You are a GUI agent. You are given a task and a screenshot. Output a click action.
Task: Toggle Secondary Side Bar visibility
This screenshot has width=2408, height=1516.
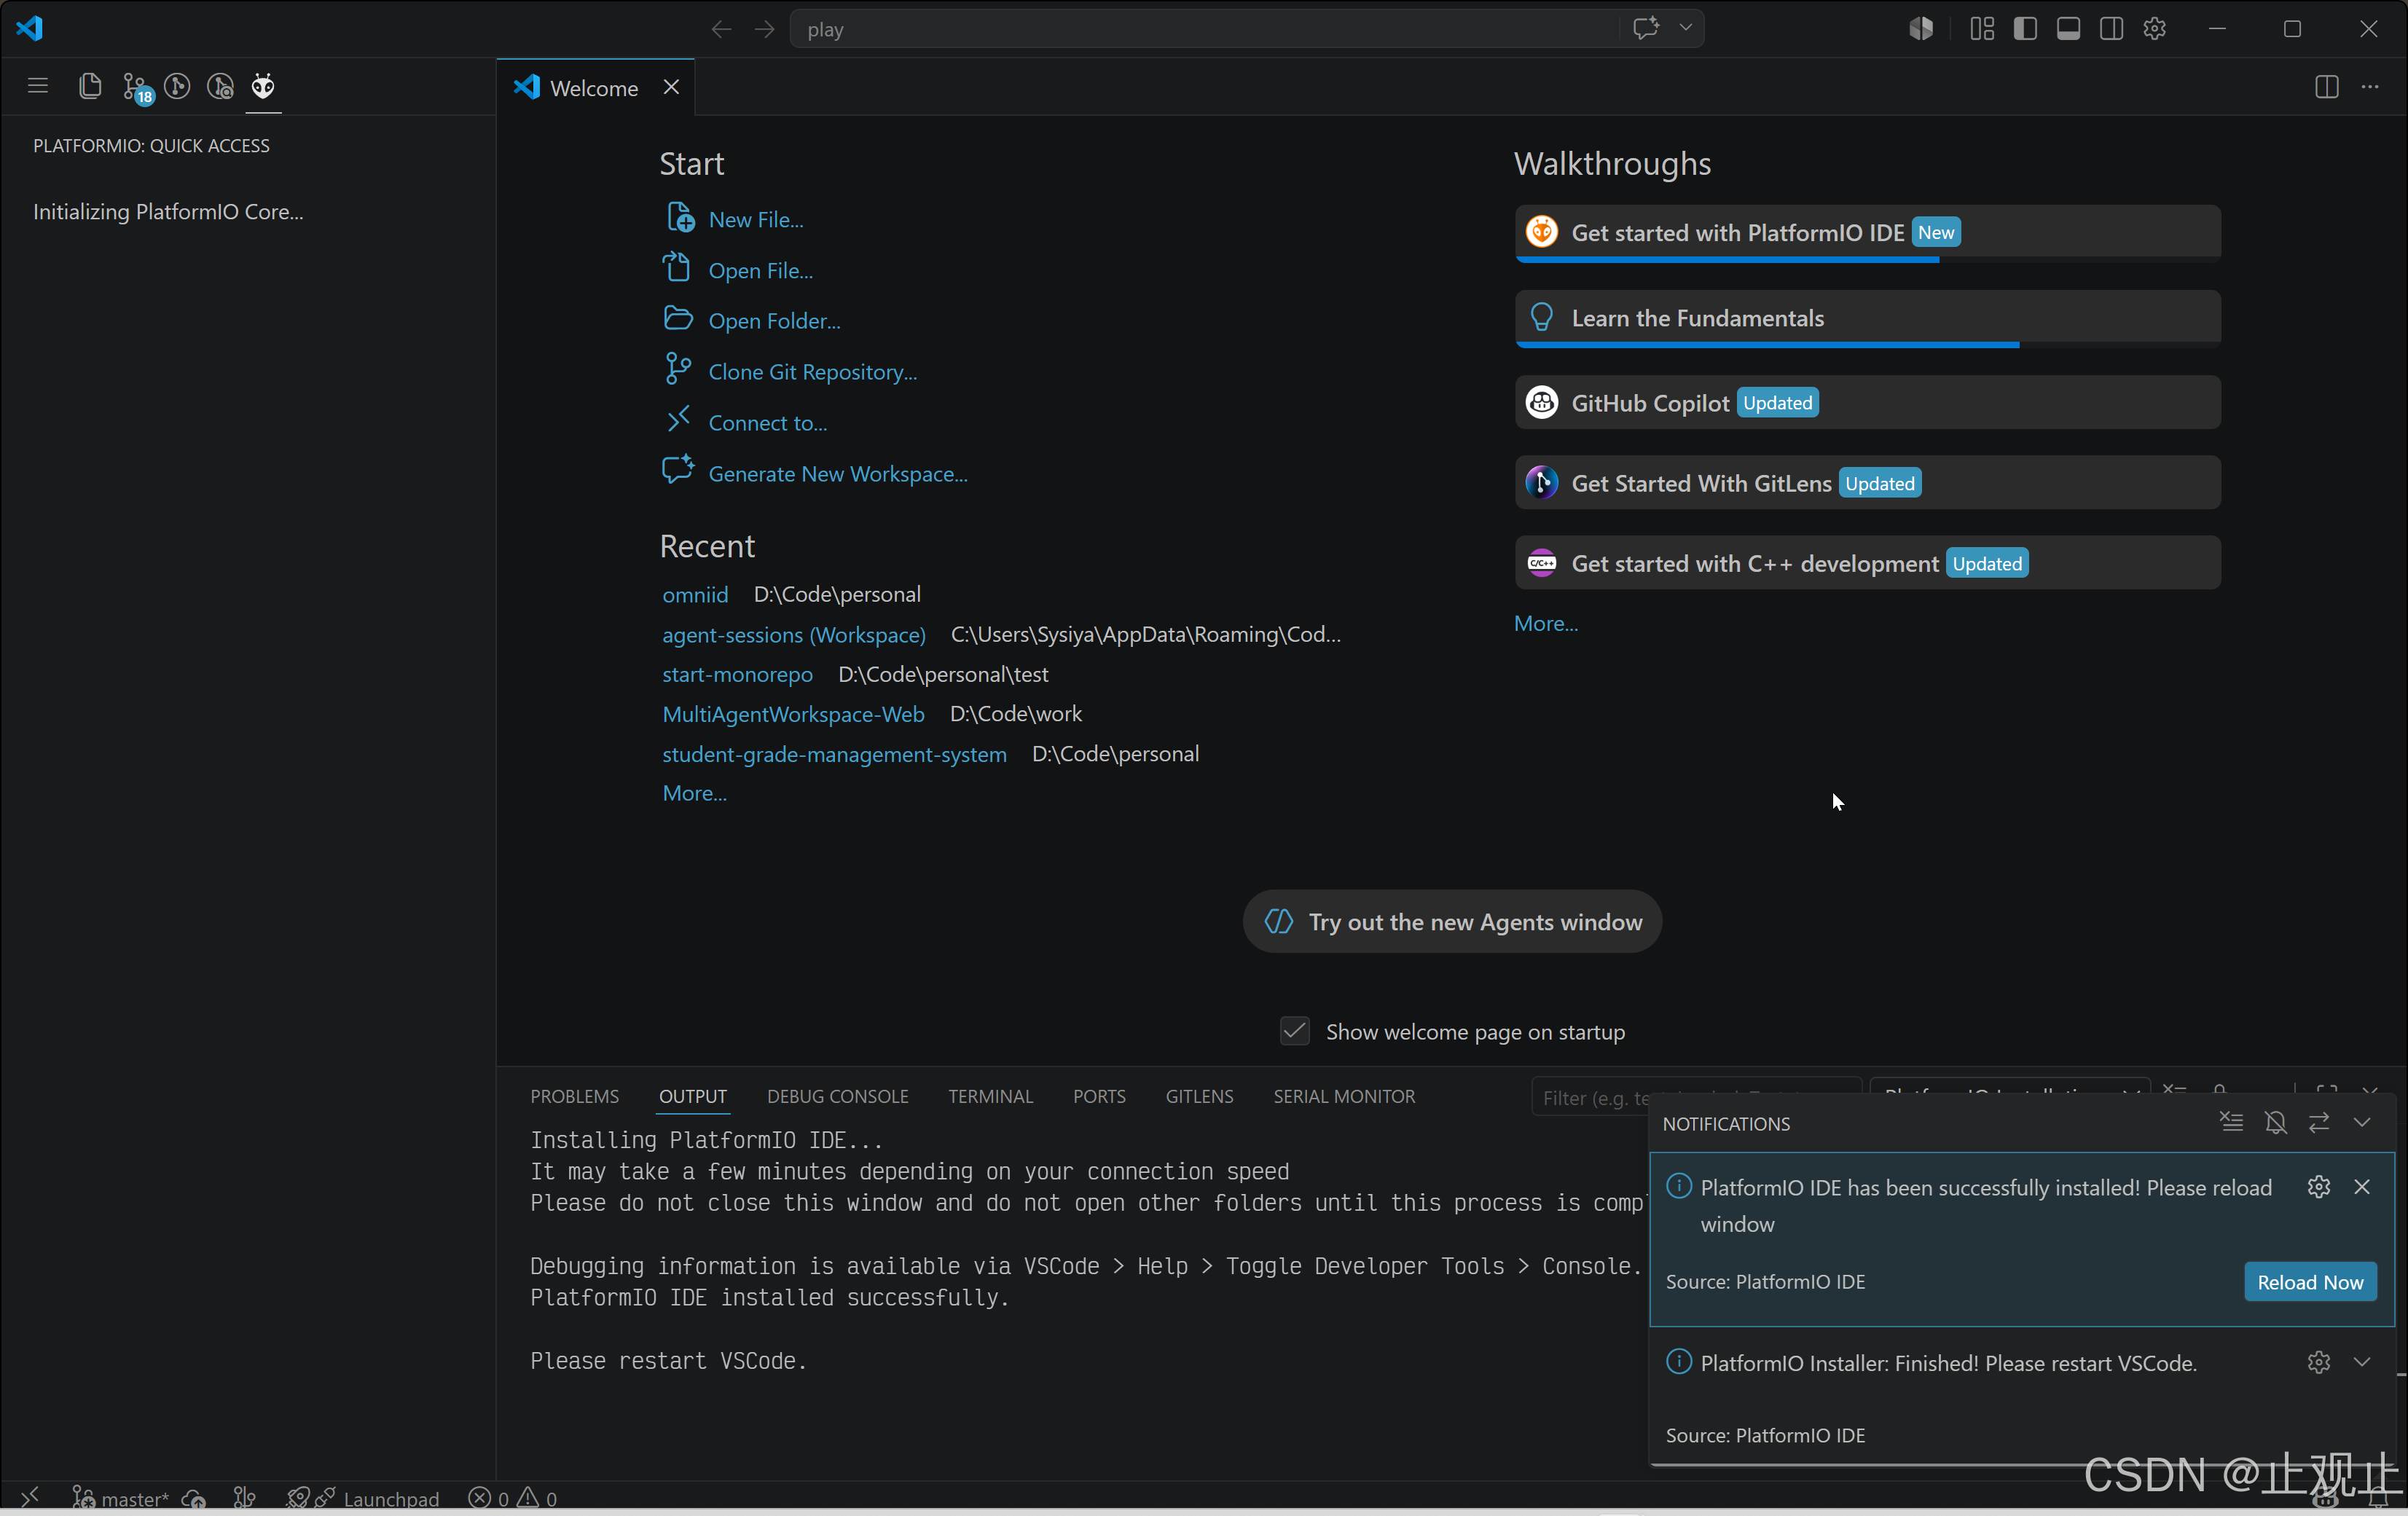pos(2112,28)
